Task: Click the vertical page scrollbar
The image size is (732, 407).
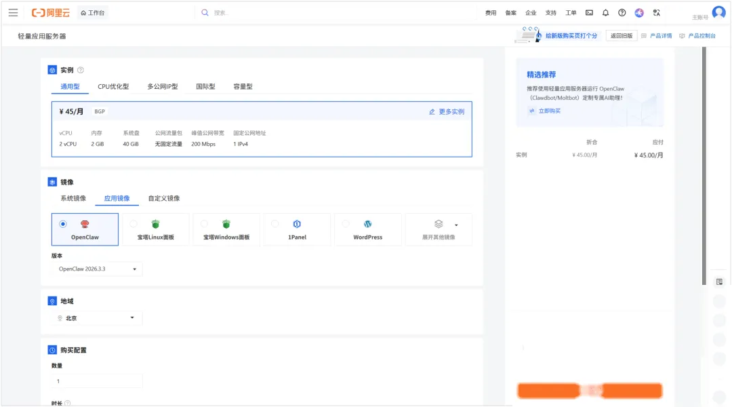Action: 704,166
